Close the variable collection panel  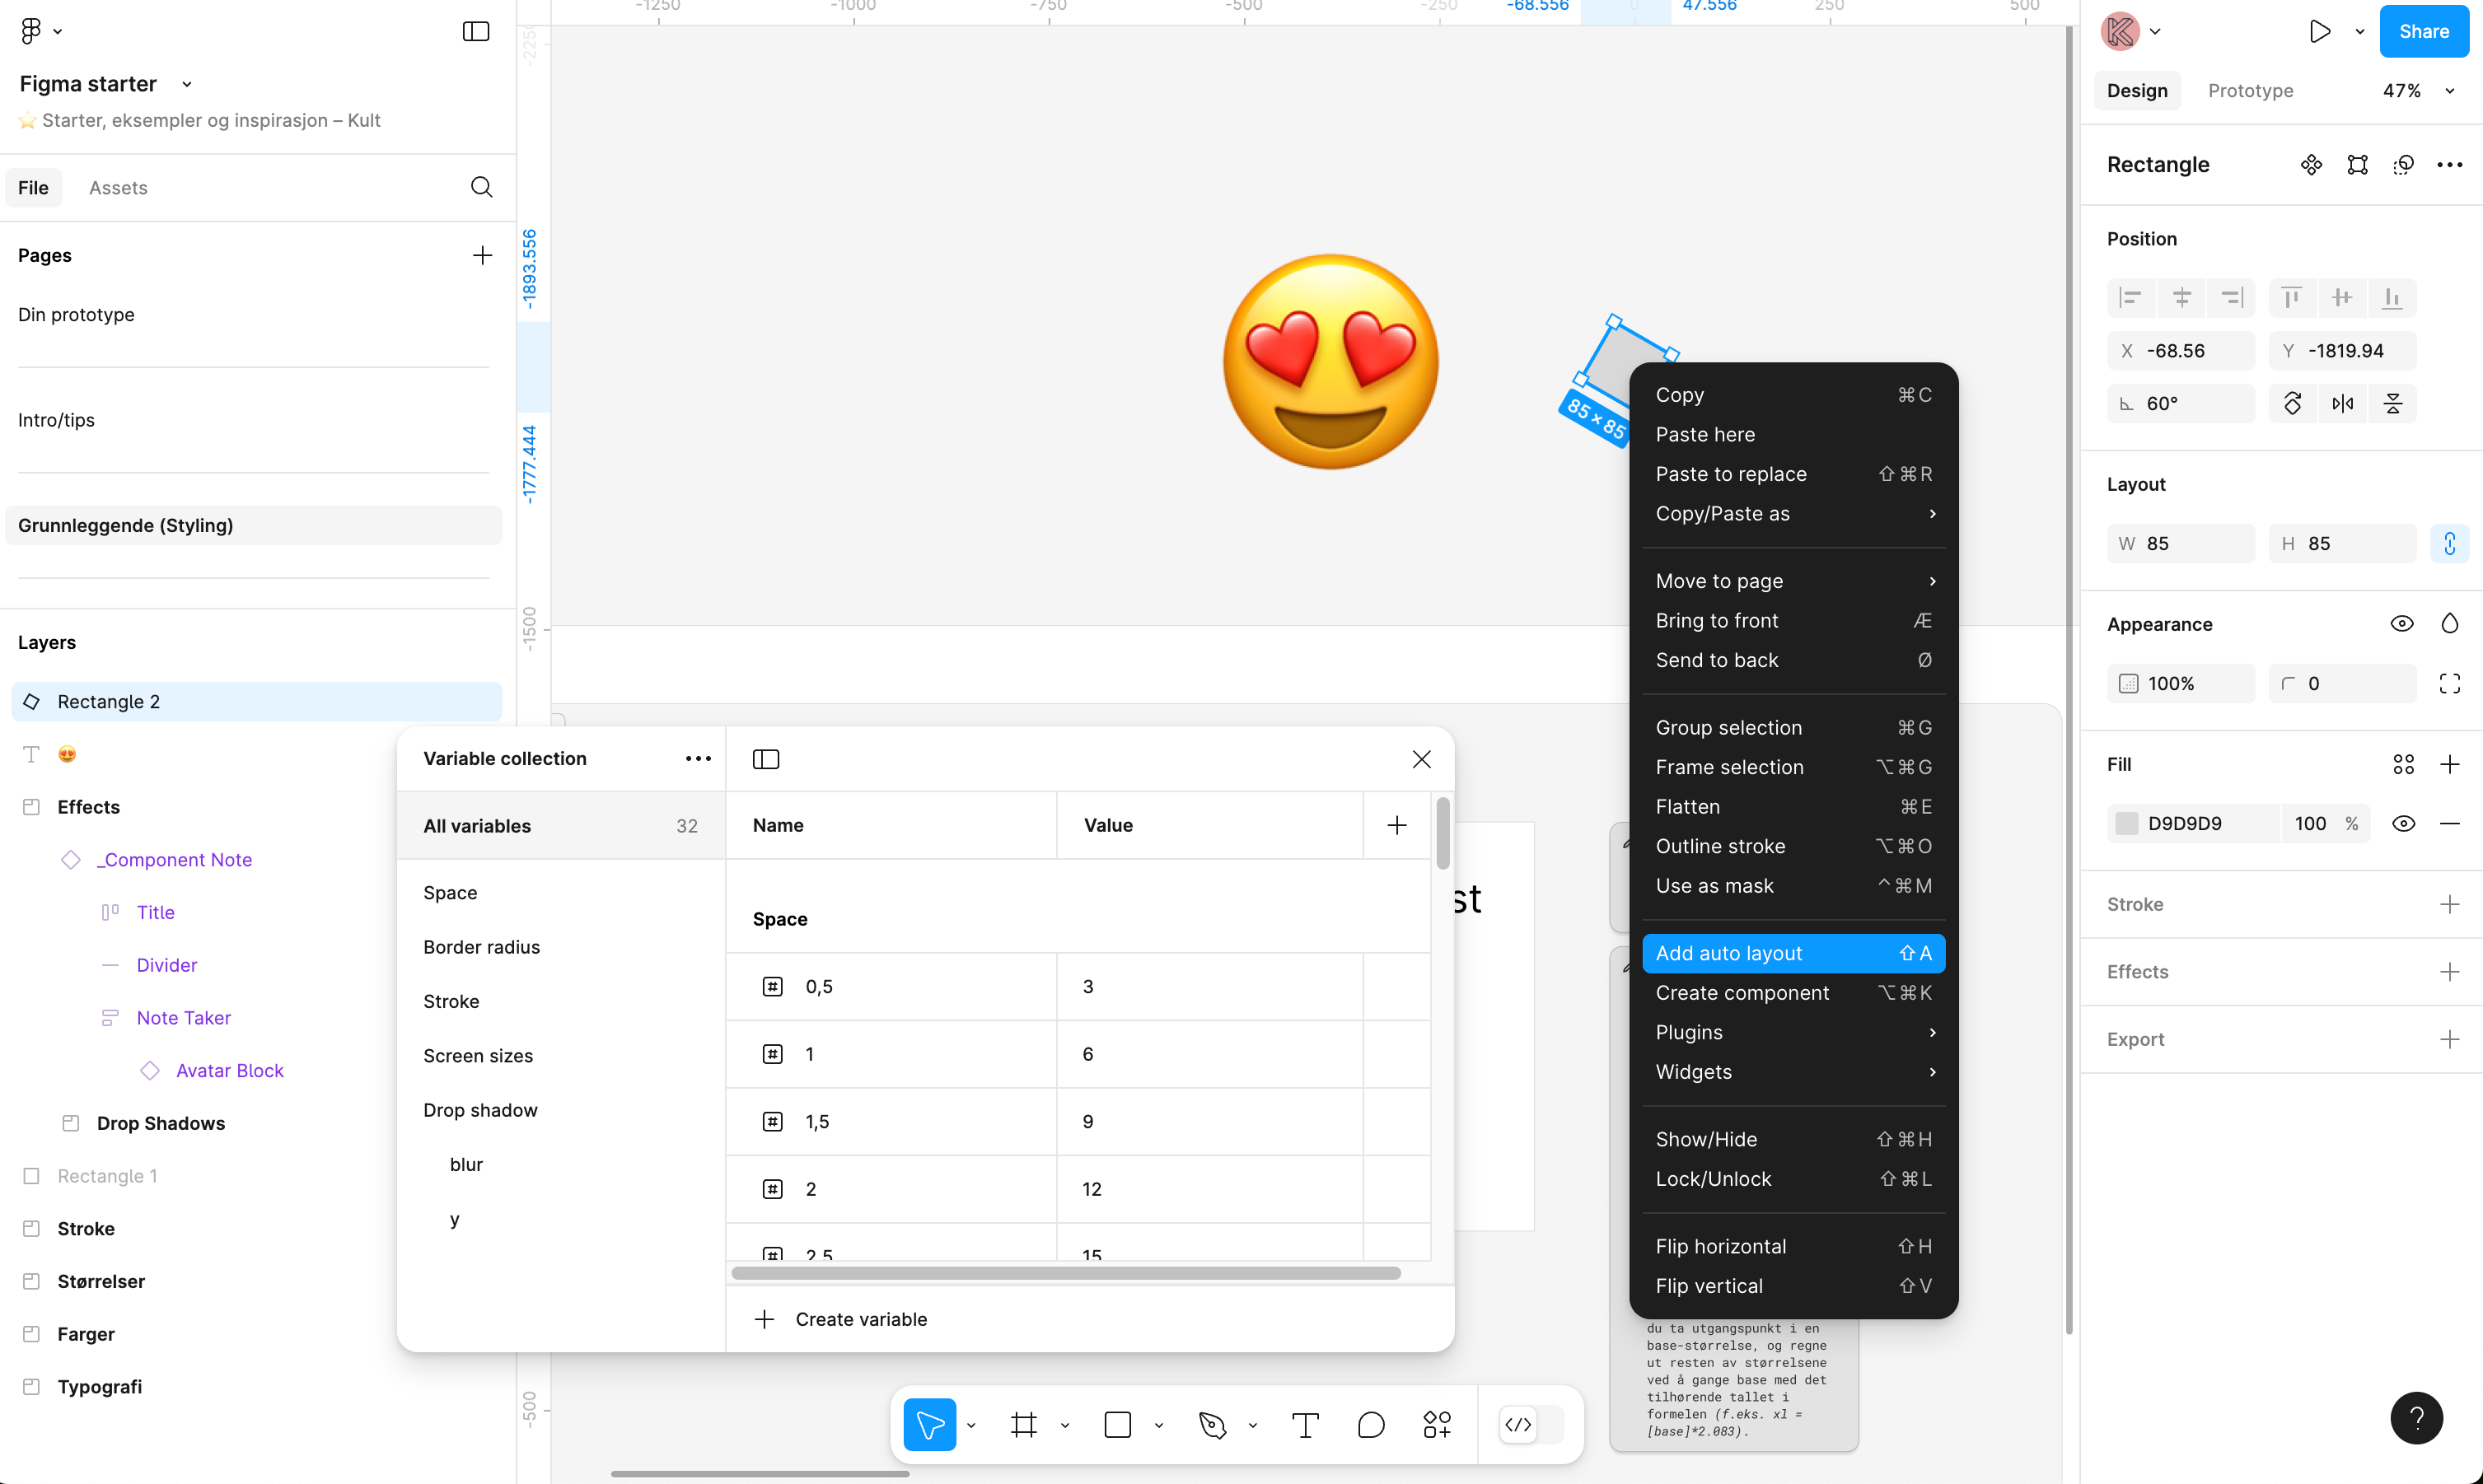click(x=1422, y=759)
